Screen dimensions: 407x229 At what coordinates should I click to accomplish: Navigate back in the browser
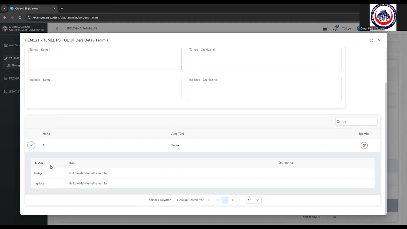click(4, 17)
